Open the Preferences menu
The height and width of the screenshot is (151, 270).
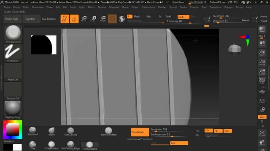pos(148,8)
